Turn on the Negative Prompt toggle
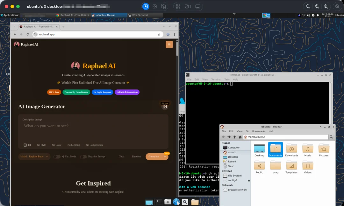The height and width of the screenshot is (206, 344). 83,157
